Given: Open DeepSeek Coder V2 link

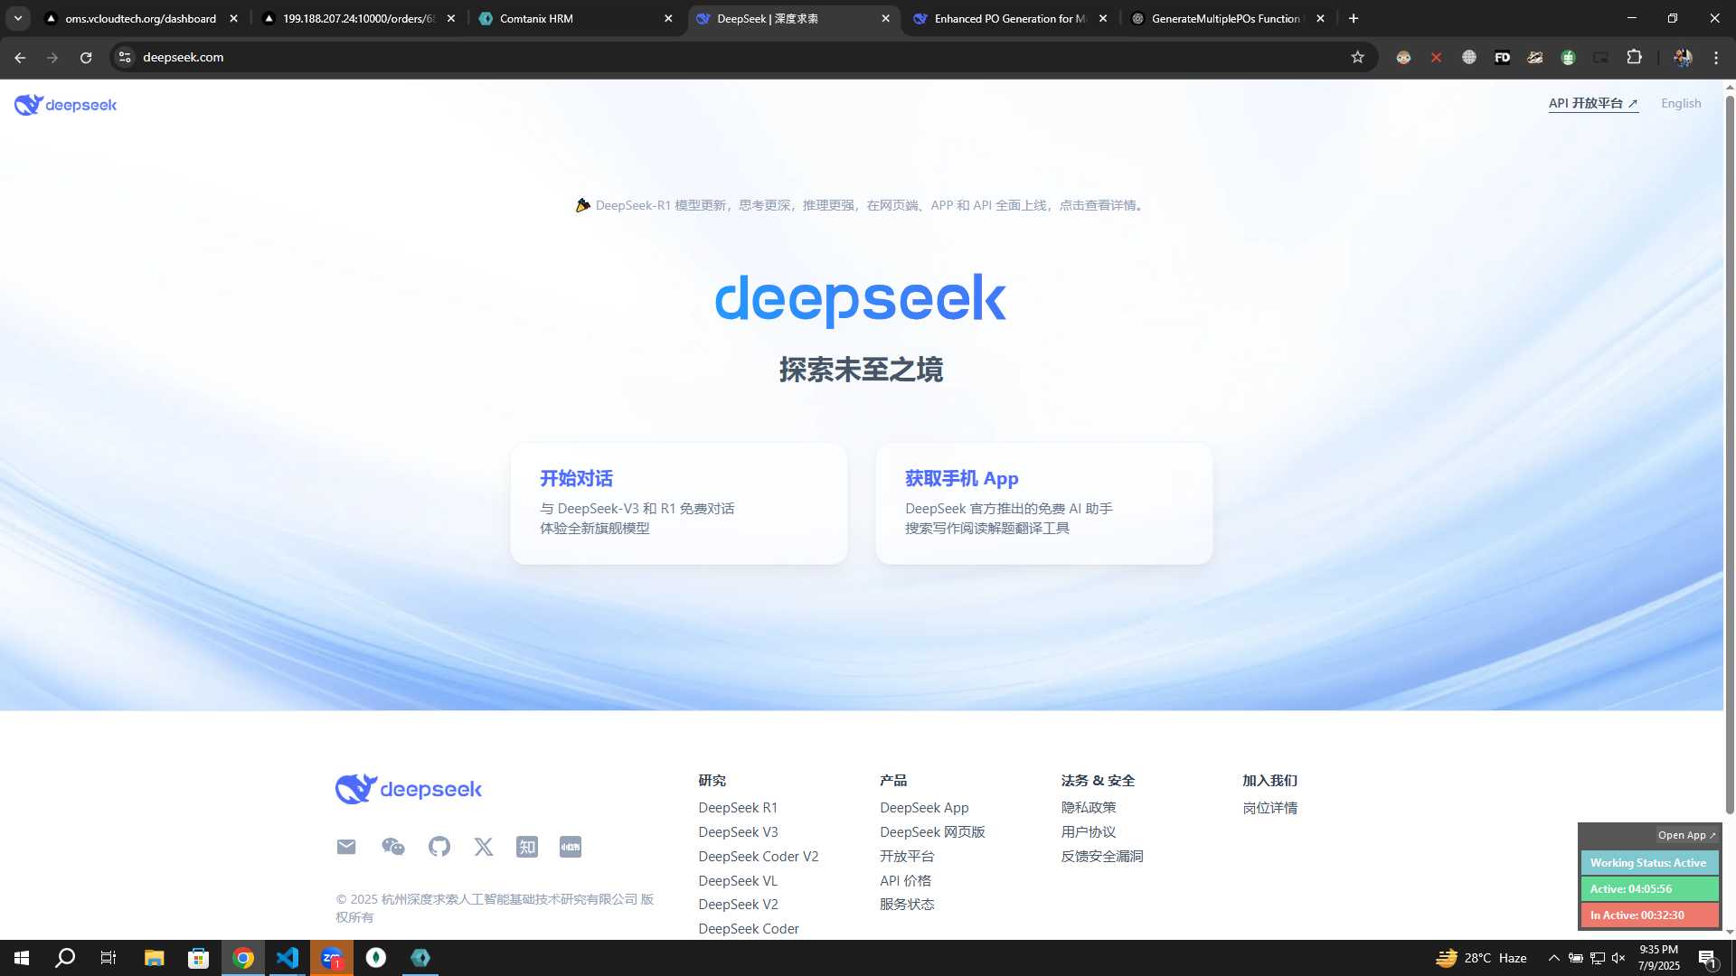Looking at the screenshot, I should (758, 857).
